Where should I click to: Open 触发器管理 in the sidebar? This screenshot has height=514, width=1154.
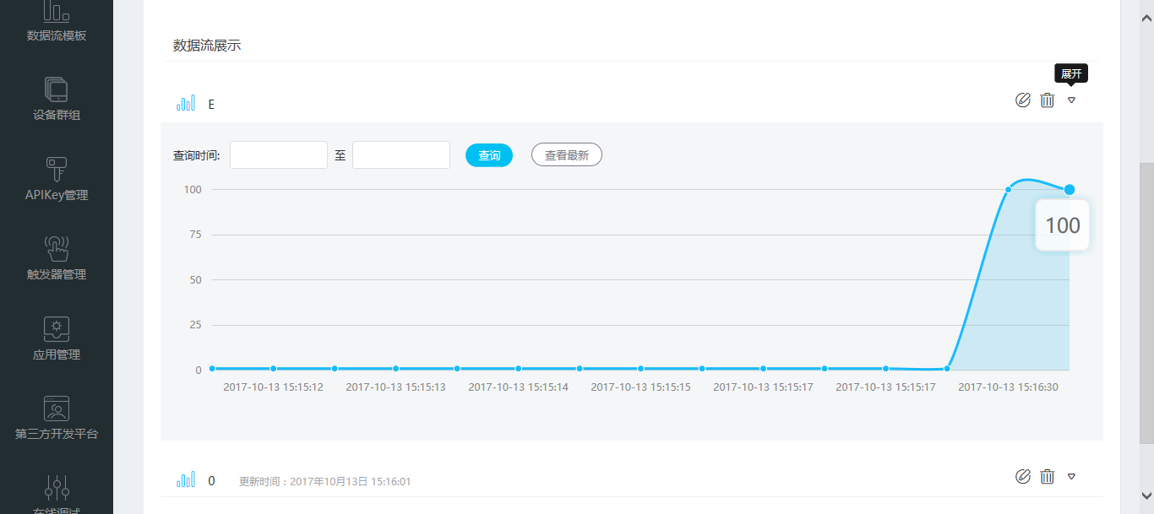click(x=57, y=250)
